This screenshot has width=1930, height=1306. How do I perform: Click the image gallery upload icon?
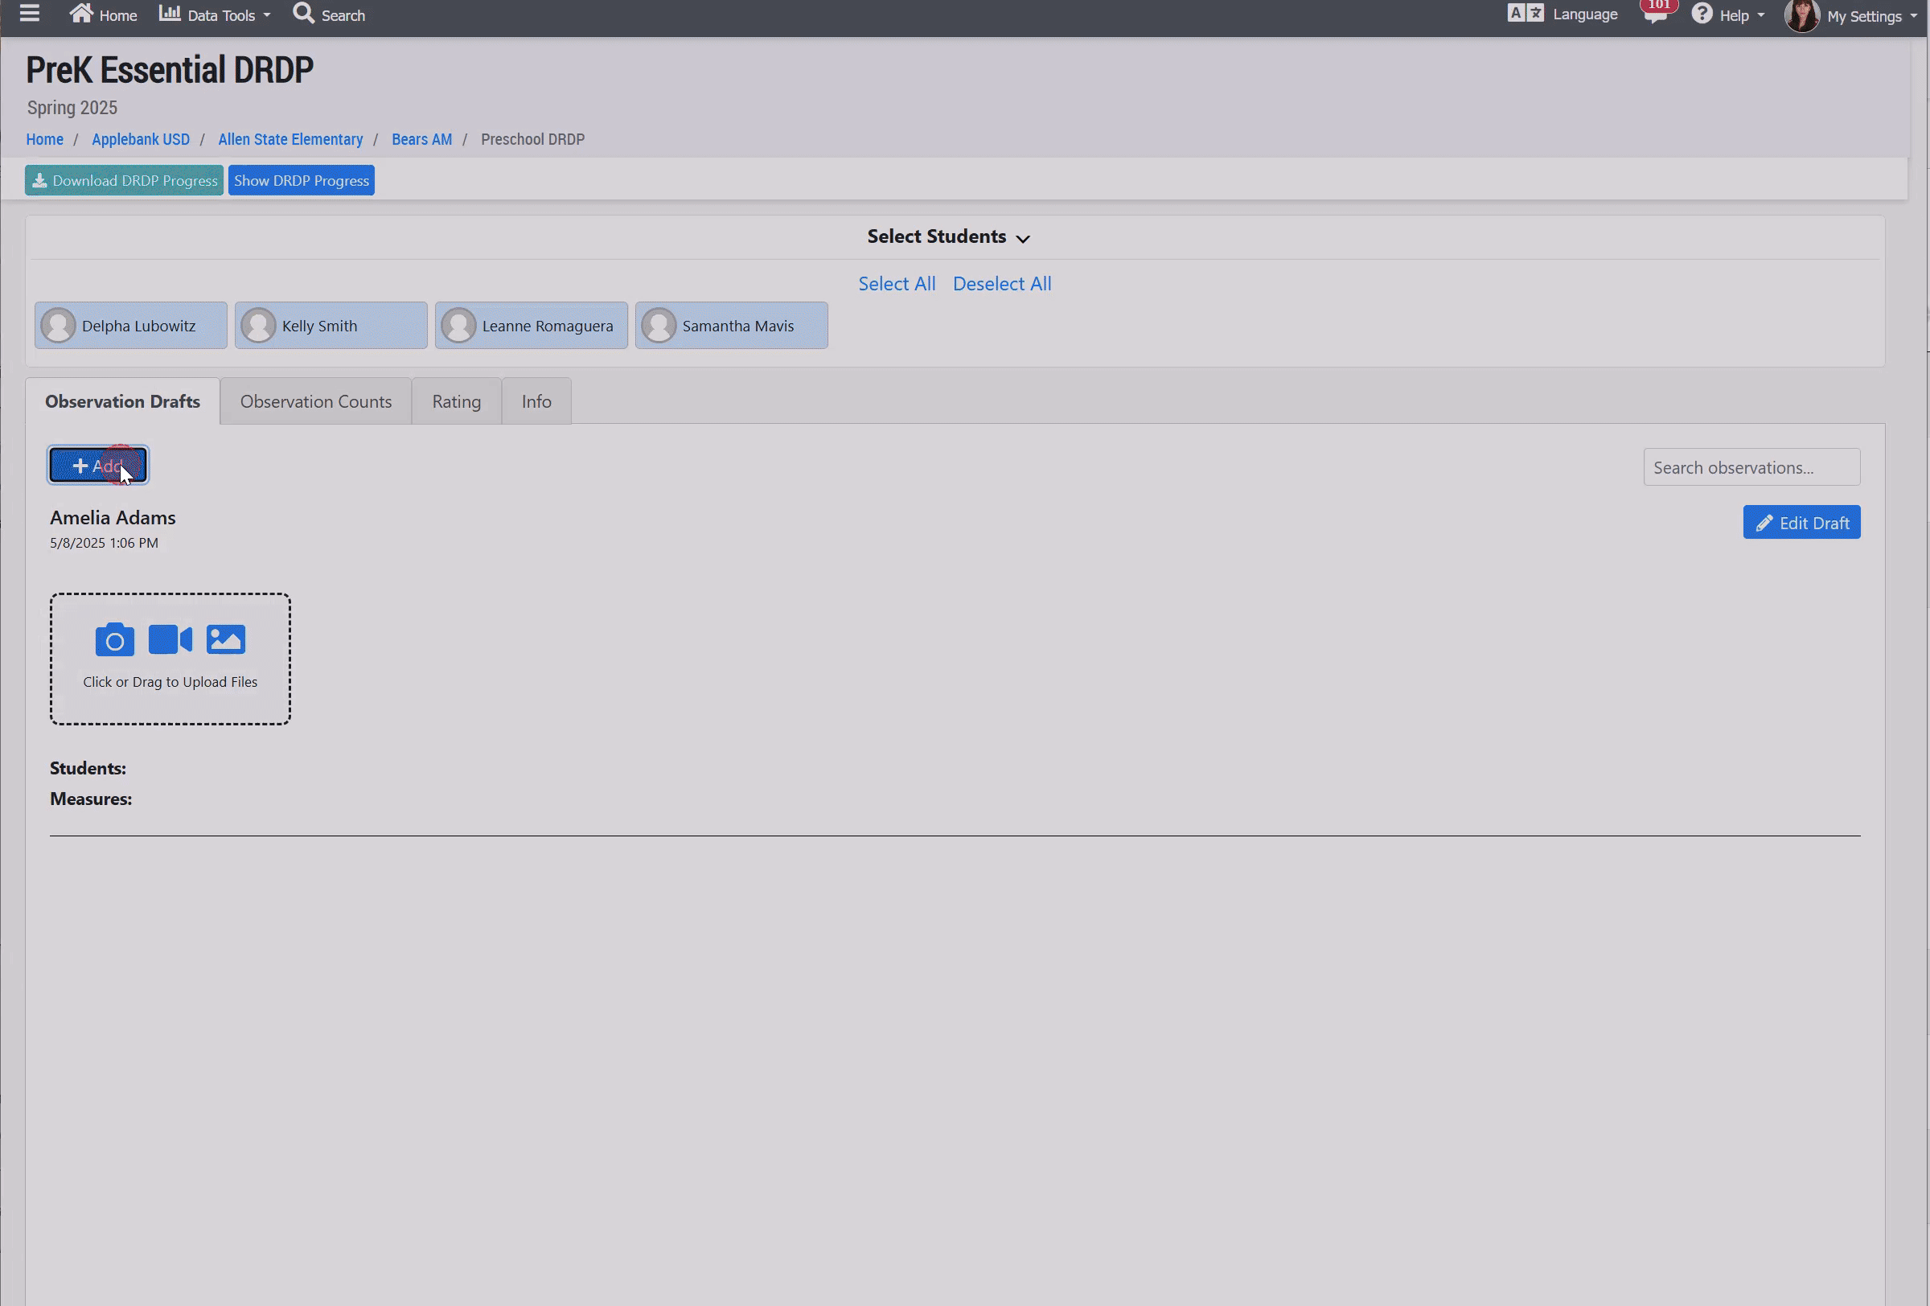coord(226,639)
